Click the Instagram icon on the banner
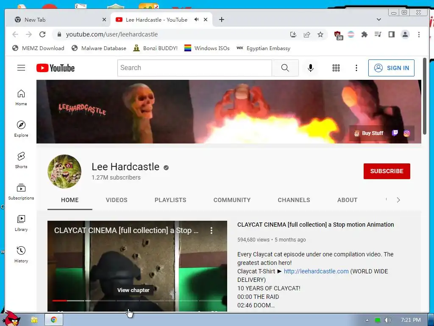This screenshot has width=434, height=326. [406, 133]
